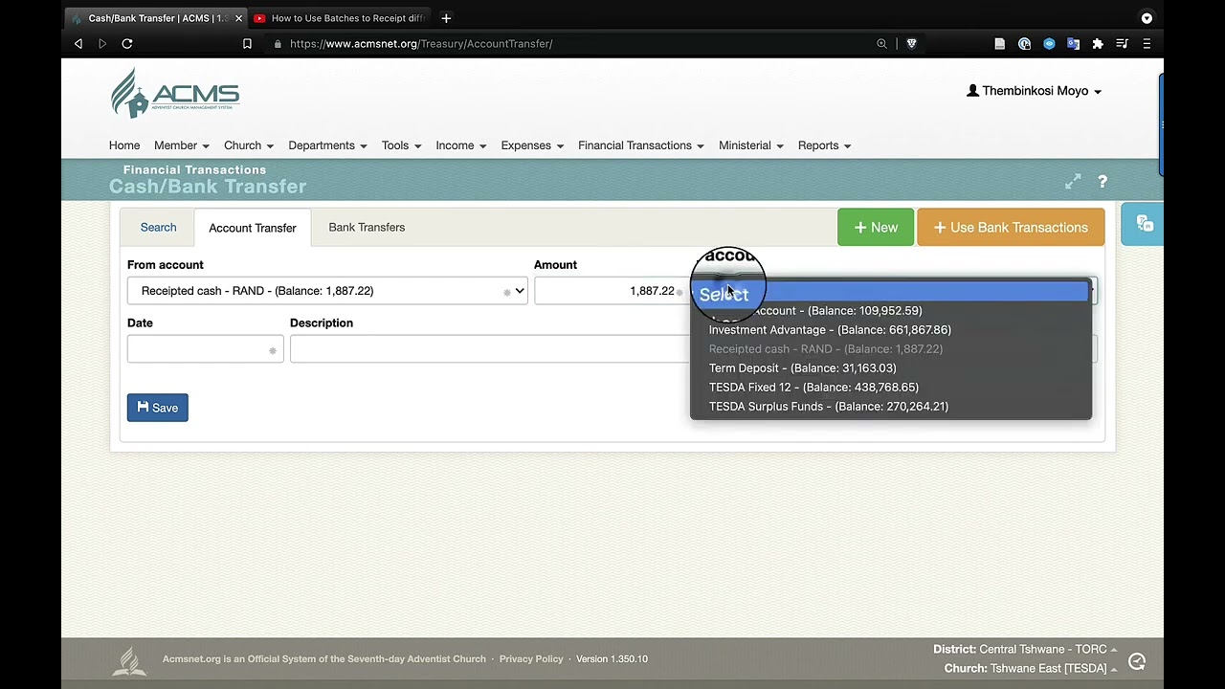
Task: Open the zoom magnifier in address bar
Action: 882,44
